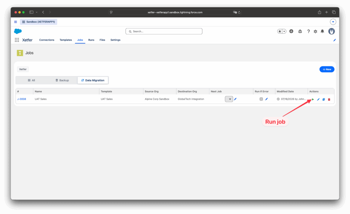The width and height of the screenshot is (350, 214).
Task: Select the Jobs navigation tab
Action: (80, 40)
